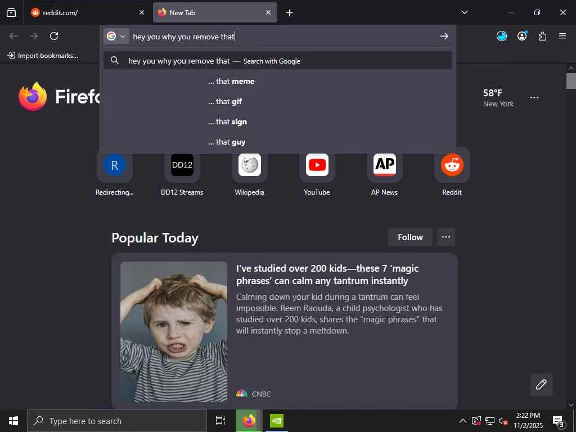Open the Windows Start menu
Screen dimensions: 576x432
point(13,421)
